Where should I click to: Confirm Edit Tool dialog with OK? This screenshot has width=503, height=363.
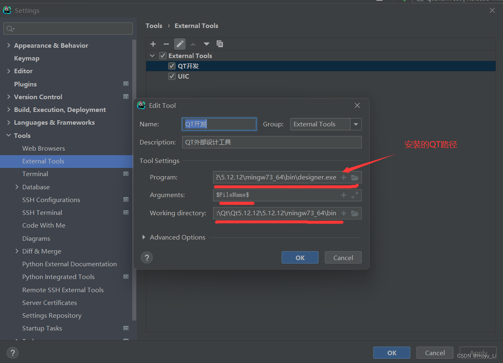(x=300, y=258)
